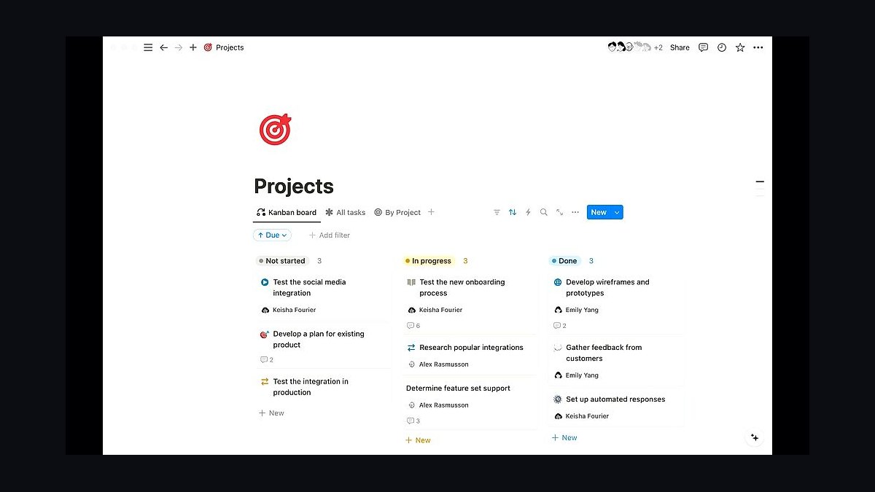Open the page options ellipsis menu
The image size is (875, 492).
pyautogui.click(x=758, y=47)
